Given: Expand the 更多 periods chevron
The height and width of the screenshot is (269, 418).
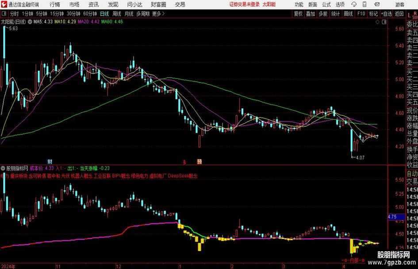Looking at the screenshot, I should tap(158, 14).
